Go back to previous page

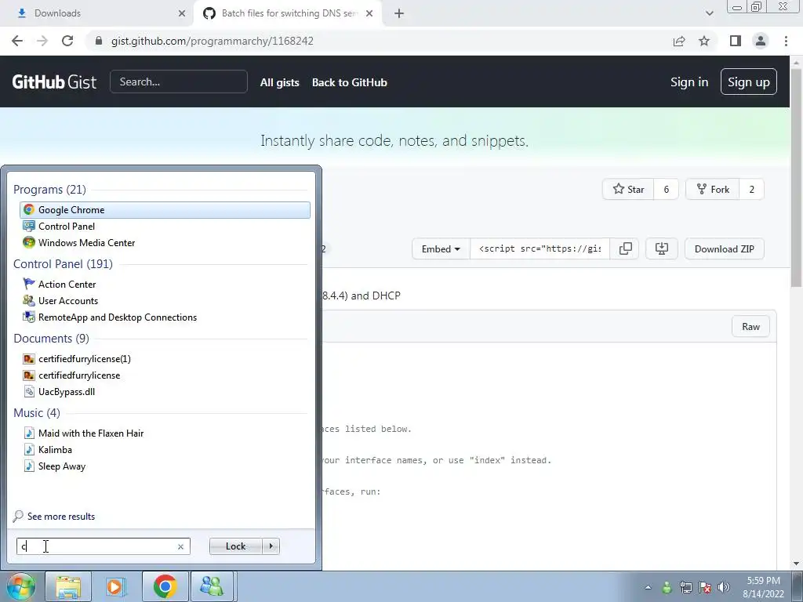17,41
